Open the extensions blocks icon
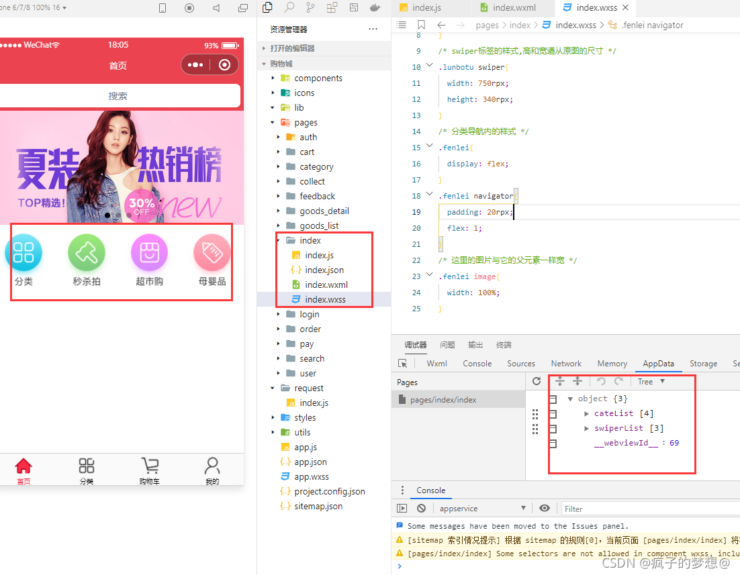 [x=332, y=7]
